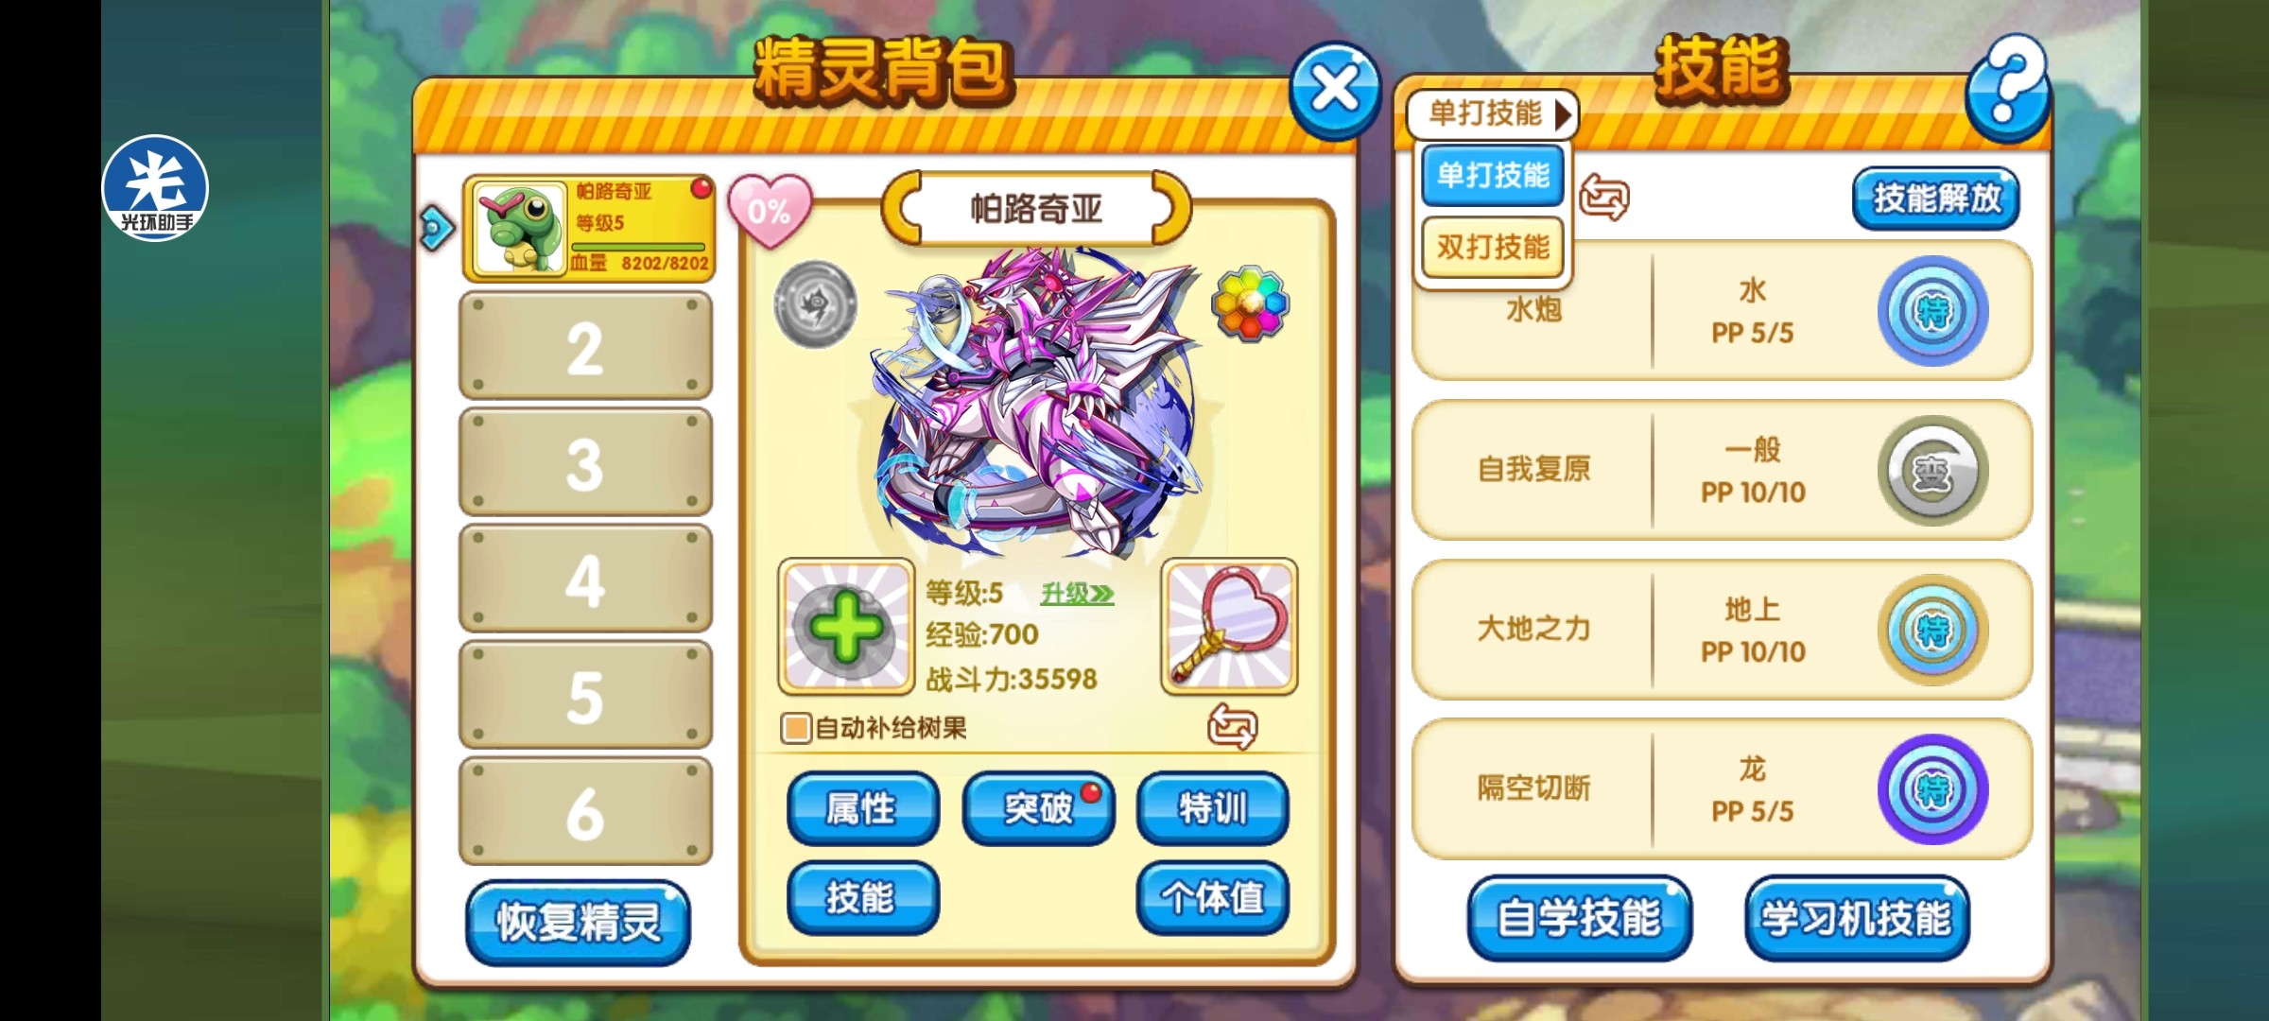Tap the 0% pink heart intimacy icon
The height and width of the screenshot is (1021, 2269).
point(770,211)
